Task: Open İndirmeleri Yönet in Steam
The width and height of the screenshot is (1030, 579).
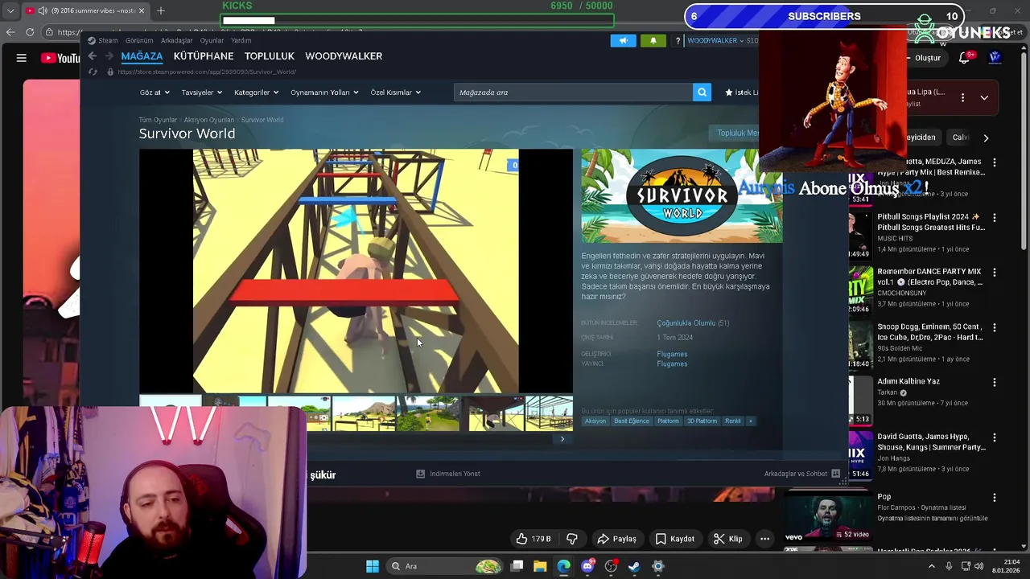Action: tap(447, 474)
